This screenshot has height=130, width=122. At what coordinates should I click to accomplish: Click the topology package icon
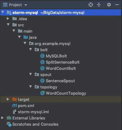pyautogui.click(x=37, y=87)
